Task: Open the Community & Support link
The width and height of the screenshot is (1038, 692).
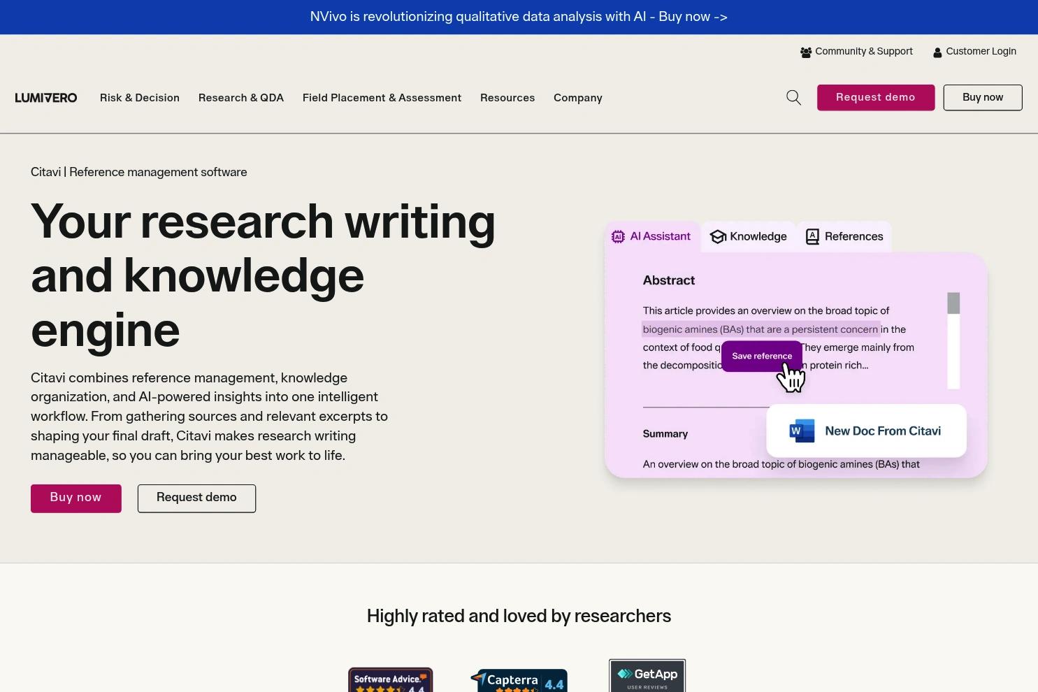Action: (x=856, y=52)
